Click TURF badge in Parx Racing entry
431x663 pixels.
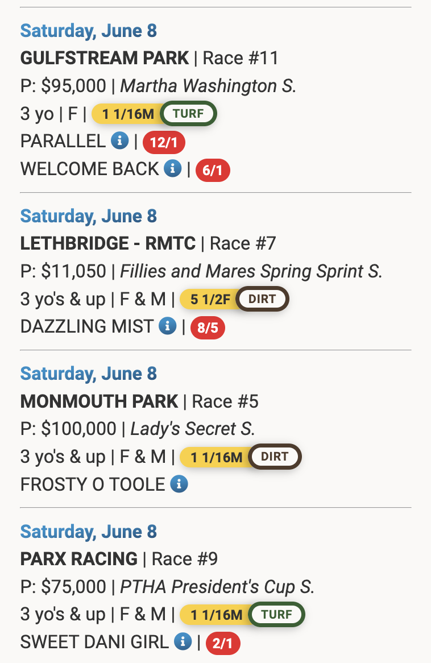(277, 614)
